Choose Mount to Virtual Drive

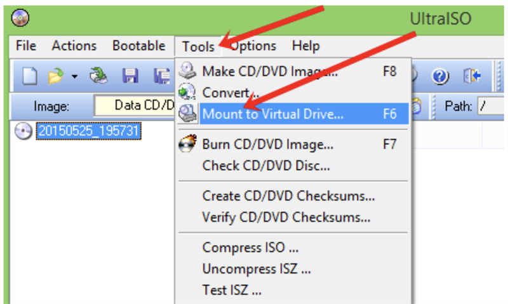pyautogui.click(x=273, y=114)
